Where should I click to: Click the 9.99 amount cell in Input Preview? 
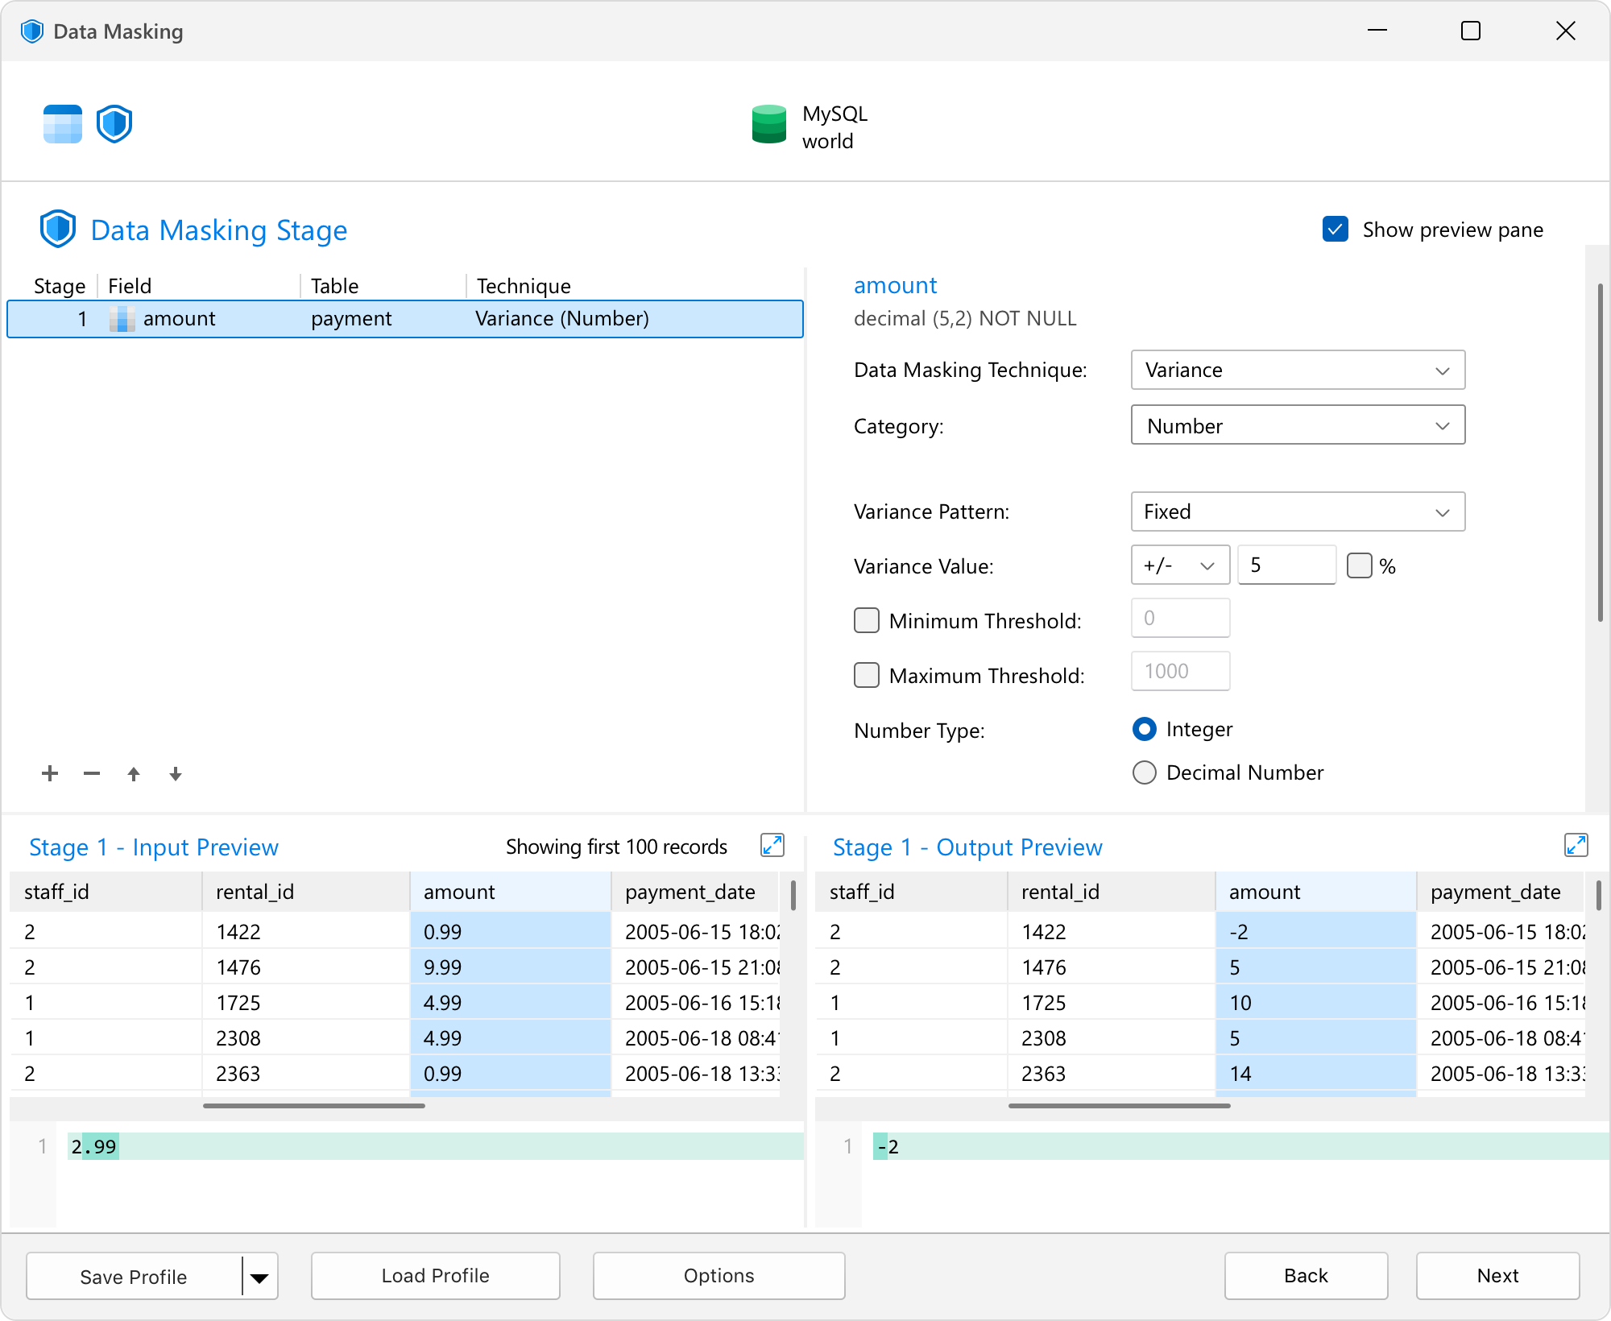point(511,967)
